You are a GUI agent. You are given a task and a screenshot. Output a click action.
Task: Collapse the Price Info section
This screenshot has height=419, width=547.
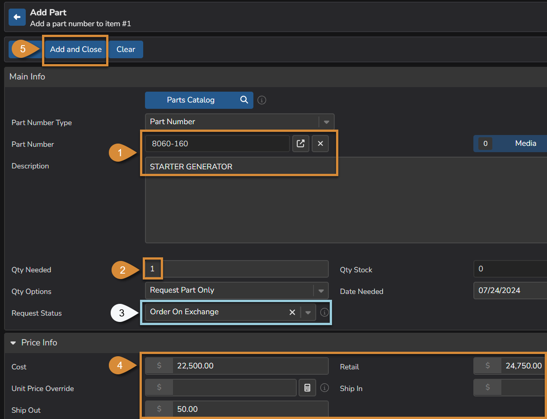coord(13,342)
